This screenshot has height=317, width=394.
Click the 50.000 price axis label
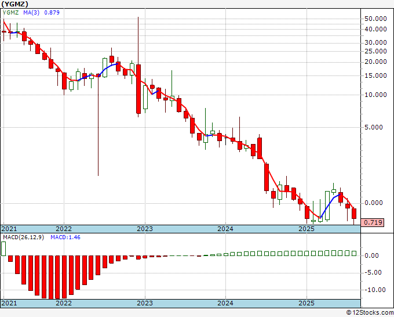tap(375, 19)
